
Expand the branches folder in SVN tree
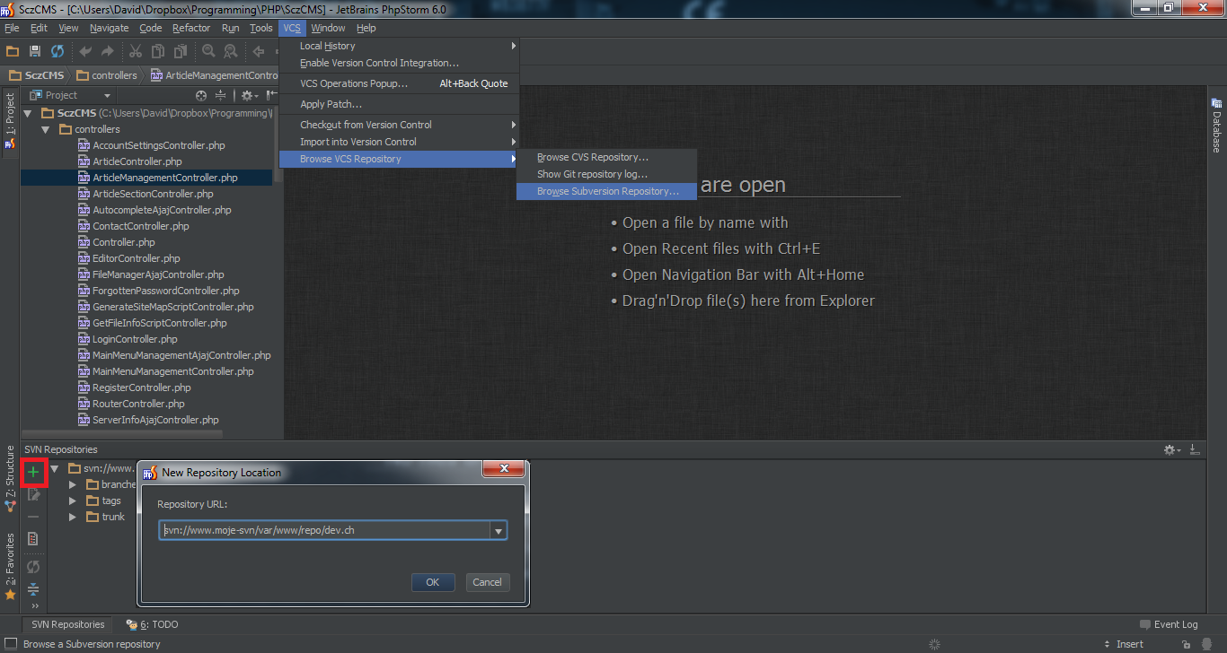[73, 484]
